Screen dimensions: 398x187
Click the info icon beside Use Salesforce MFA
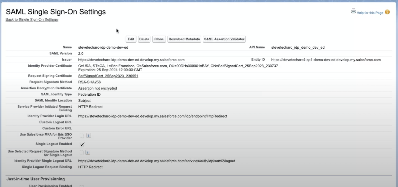(88, 135)
